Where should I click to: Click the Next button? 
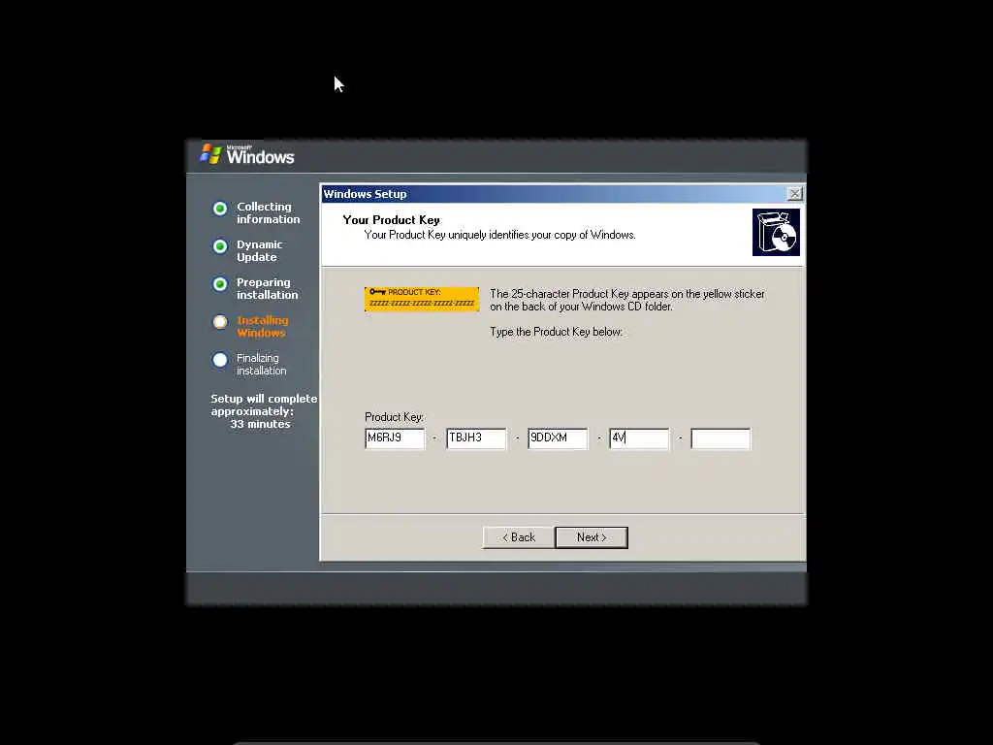[592, 537]
